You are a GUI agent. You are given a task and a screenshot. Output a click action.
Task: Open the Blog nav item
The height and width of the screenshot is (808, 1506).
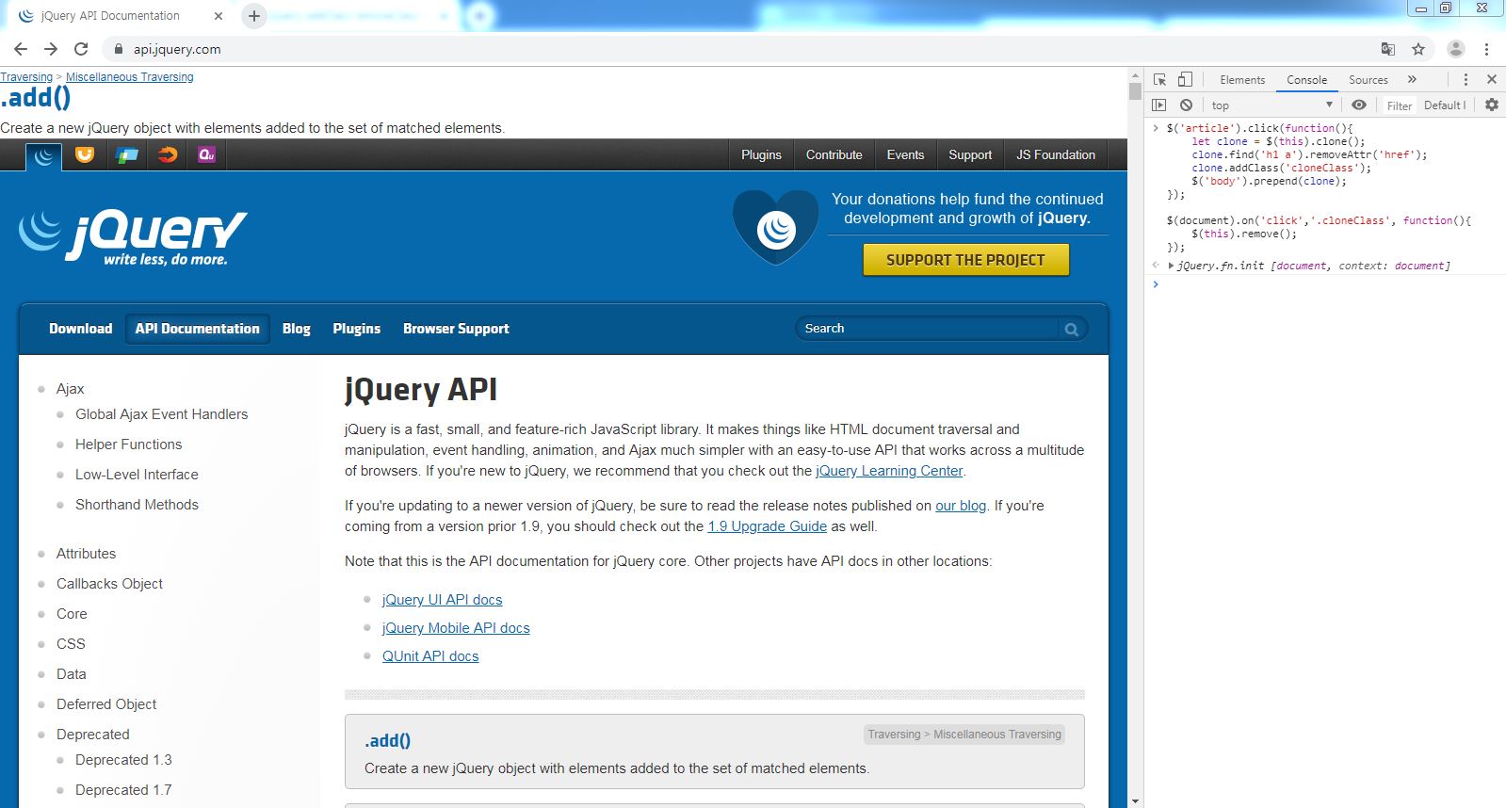click(x=296, y=329)
